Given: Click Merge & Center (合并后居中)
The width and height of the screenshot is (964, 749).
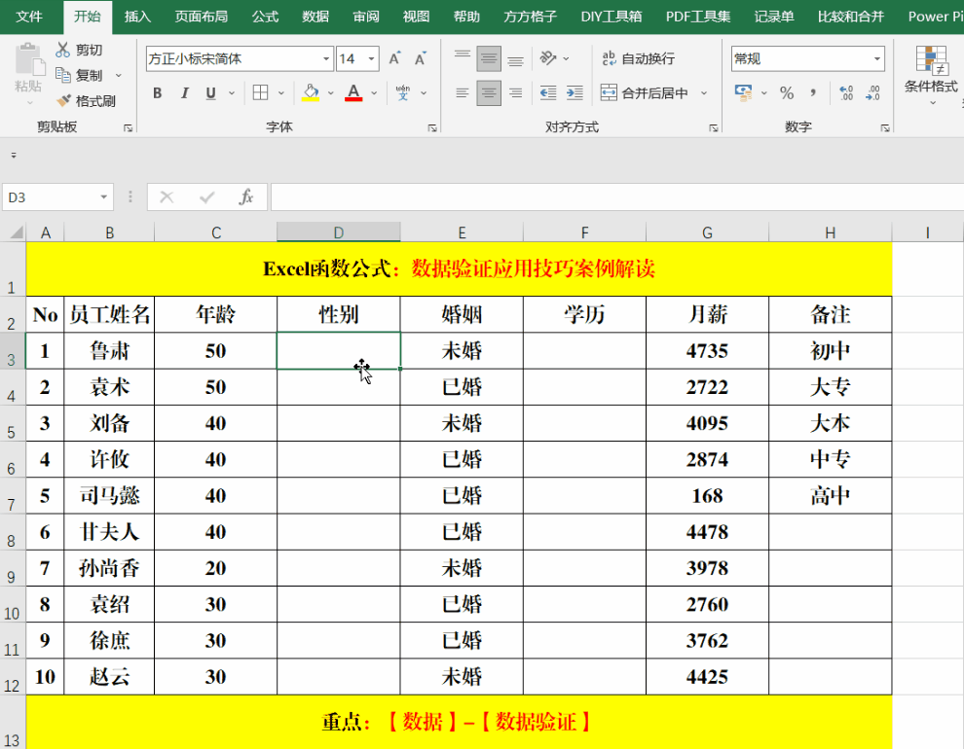Looking at the screenshot, I should (x=645, y=93).
